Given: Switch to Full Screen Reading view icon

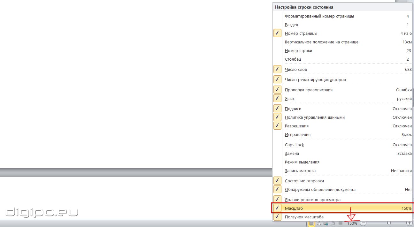Looking at the screenshot, I should (318, 223).
